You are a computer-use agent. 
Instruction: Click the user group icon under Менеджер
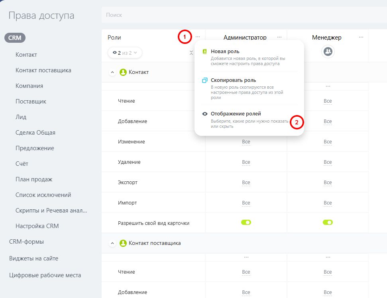pyautogui.click(x=328, y=52)
